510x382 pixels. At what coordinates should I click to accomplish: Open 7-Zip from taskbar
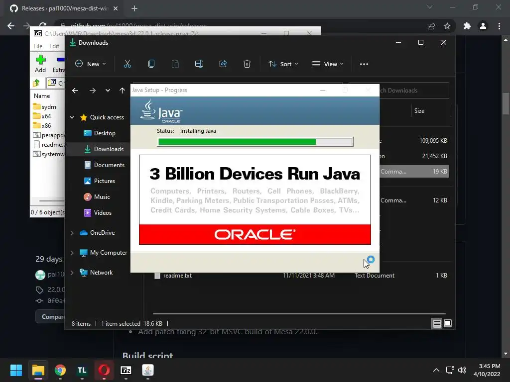[x=126, y=370]
